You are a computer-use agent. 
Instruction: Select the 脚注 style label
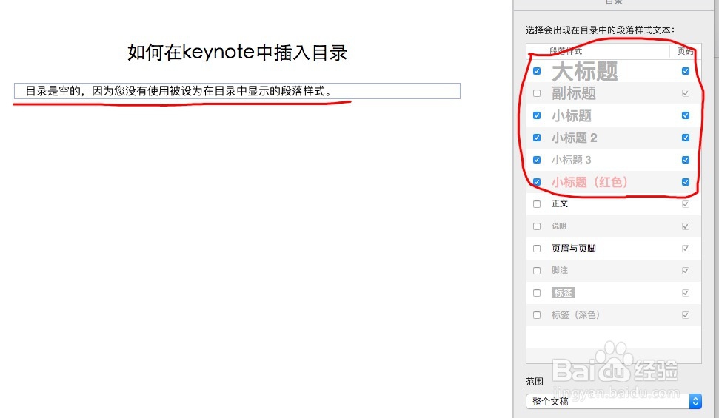click(x=559, y=271)
